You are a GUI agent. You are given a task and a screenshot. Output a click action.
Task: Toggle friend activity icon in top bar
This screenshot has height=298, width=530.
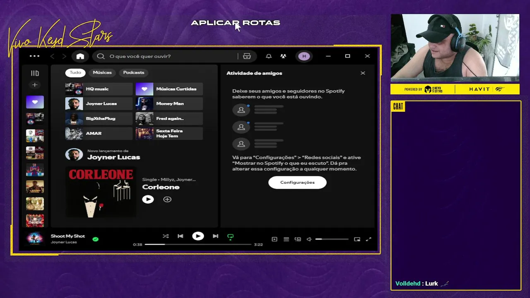click(283, 56)
